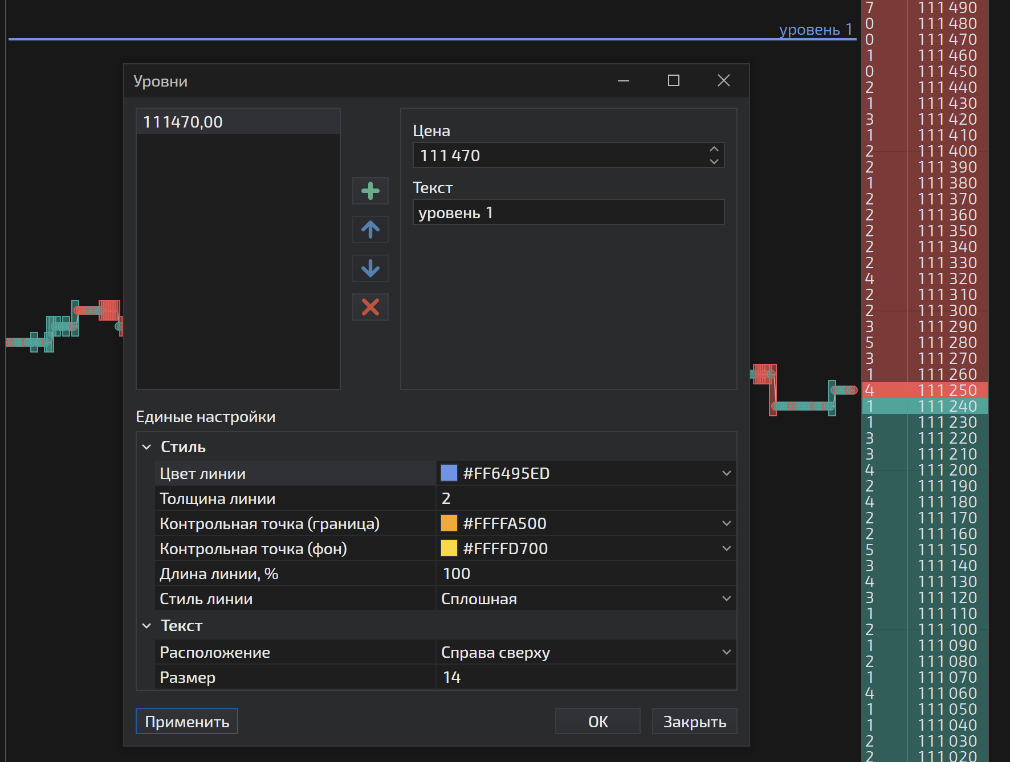Image resolution: width=1010 pixels, height=762 pixels.
Task: Collapse the Текст settings section
Action: (146, 626)
